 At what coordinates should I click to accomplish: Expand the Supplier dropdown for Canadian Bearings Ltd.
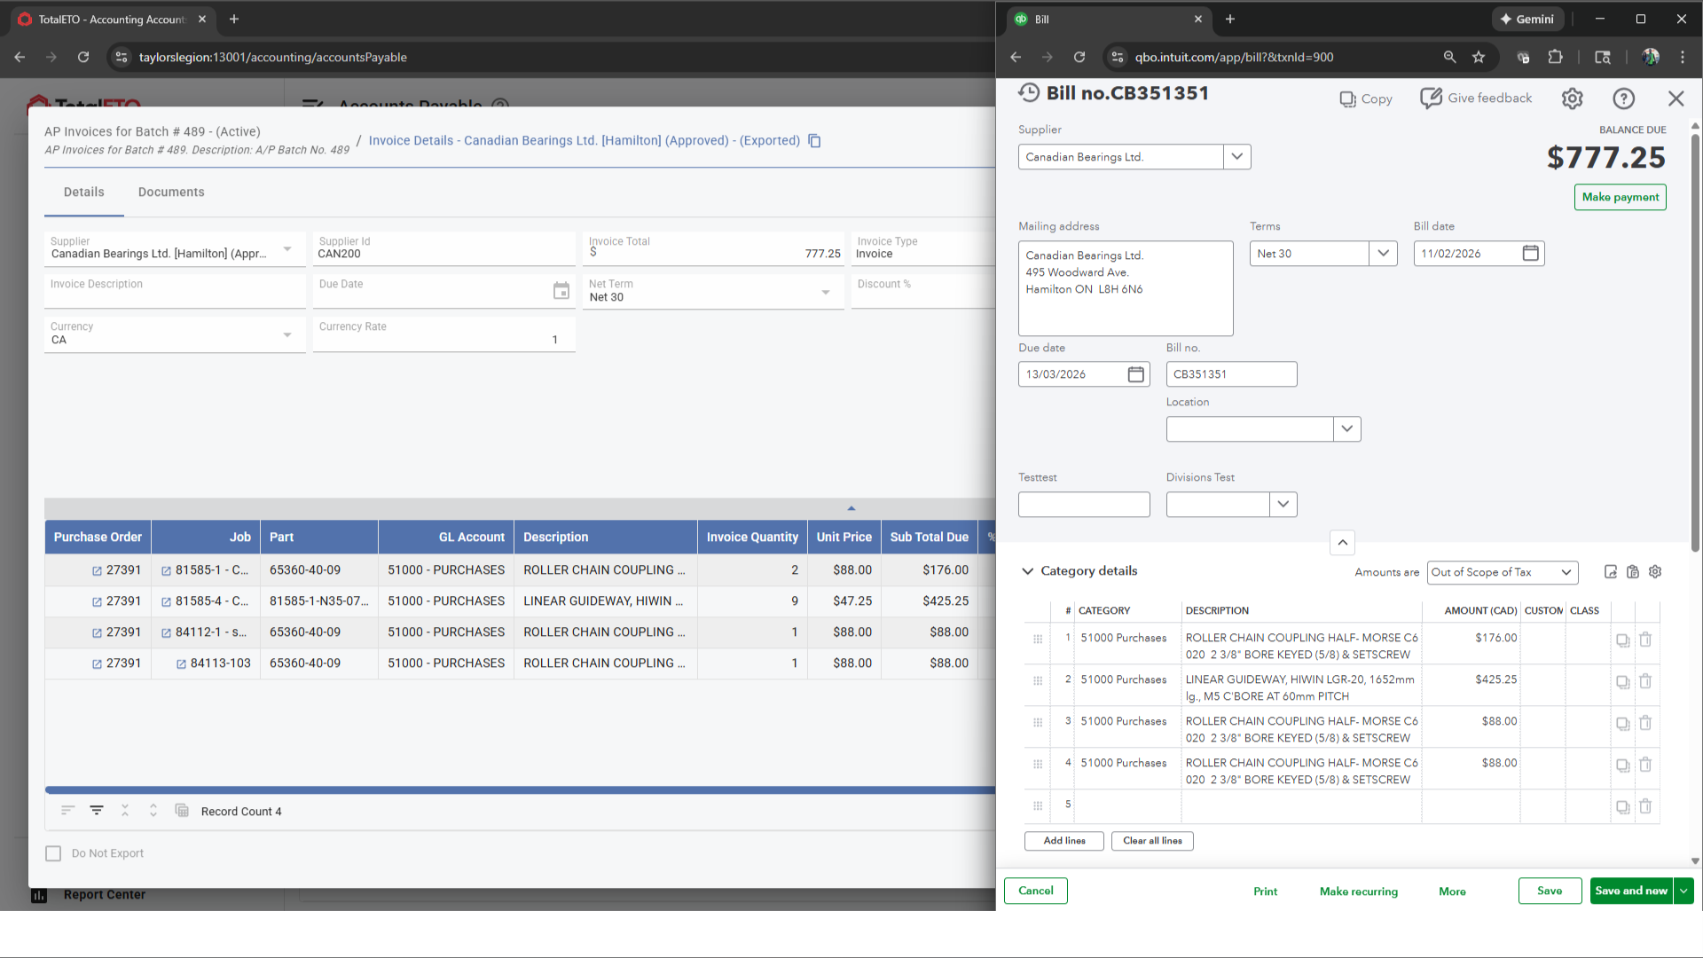pos(1236,157)
